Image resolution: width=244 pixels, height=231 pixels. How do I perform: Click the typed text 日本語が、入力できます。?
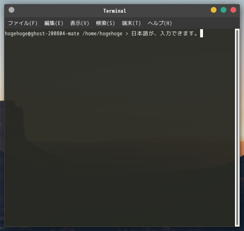(164, 34)
